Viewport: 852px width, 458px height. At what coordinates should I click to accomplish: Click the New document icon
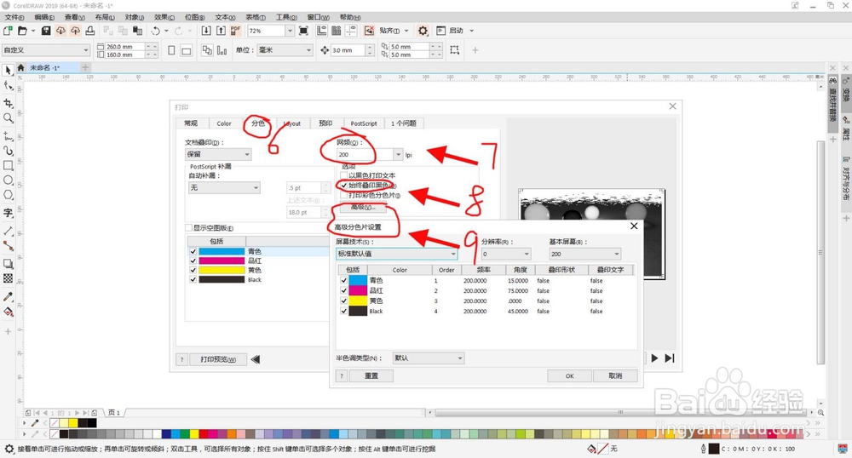tap(9, 31)
